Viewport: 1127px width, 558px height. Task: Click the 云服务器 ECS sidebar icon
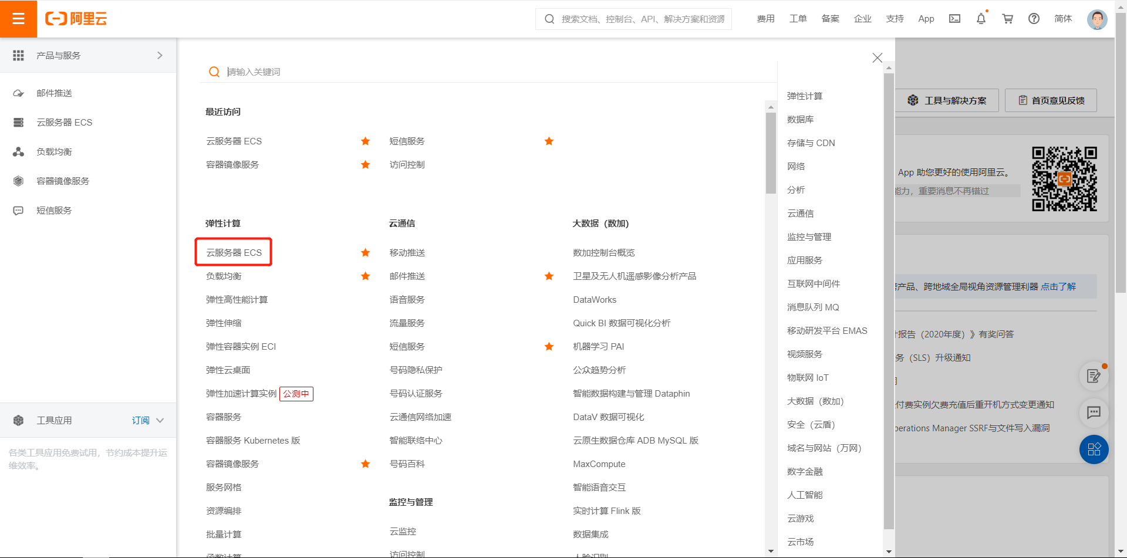click(18, 123)
